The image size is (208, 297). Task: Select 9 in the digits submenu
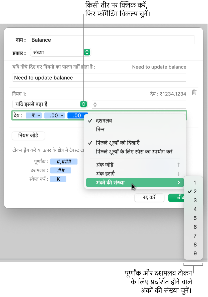(193, 253)
